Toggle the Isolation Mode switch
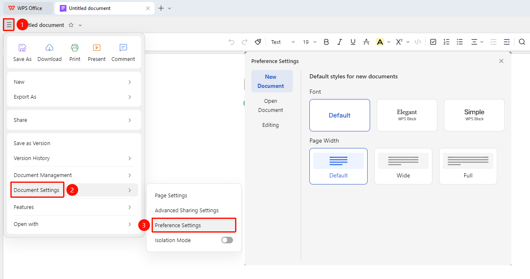This screenshot has height=279, width=530. tap(227, 240)
